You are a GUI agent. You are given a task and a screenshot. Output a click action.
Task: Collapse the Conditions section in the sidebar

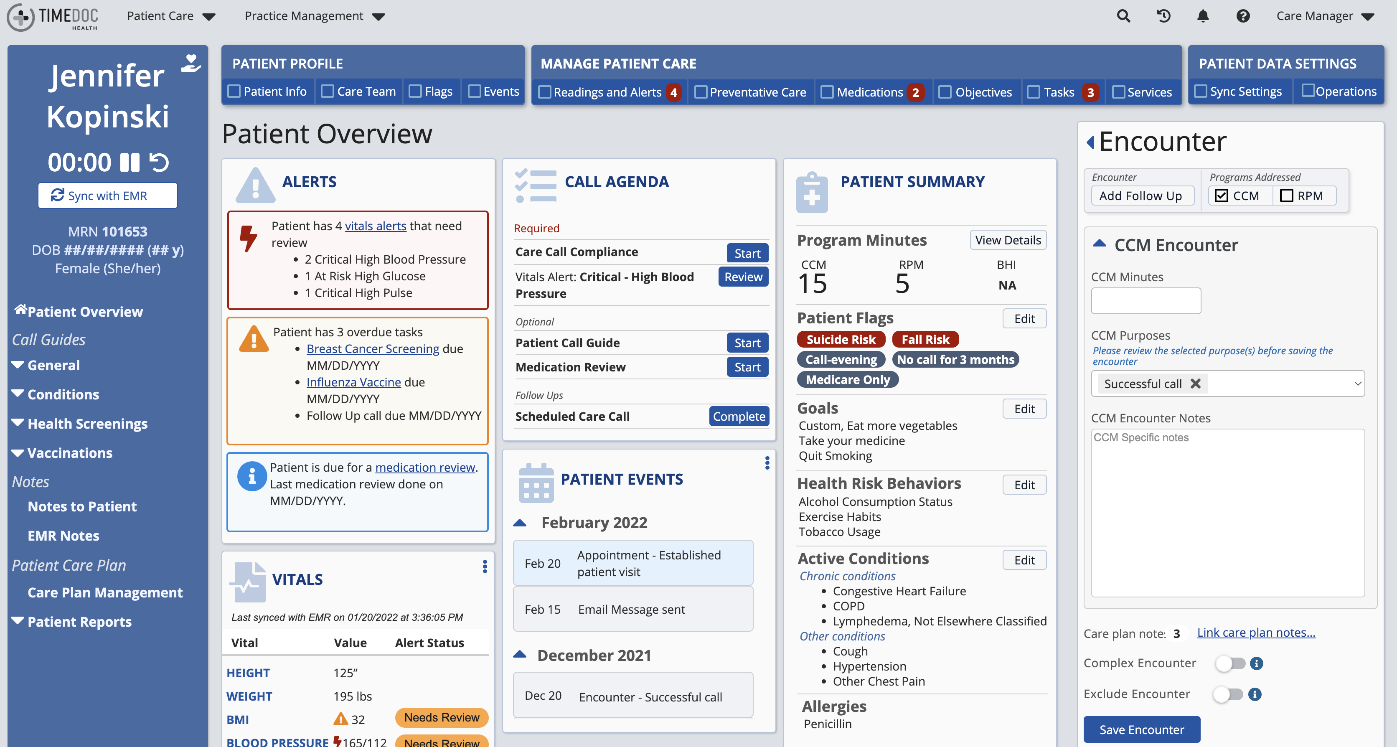pos(18,393)
